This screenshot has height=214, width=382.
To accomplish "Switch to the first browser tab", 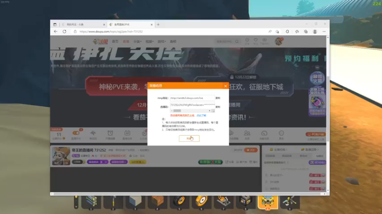I will click(x=83, y=25).
